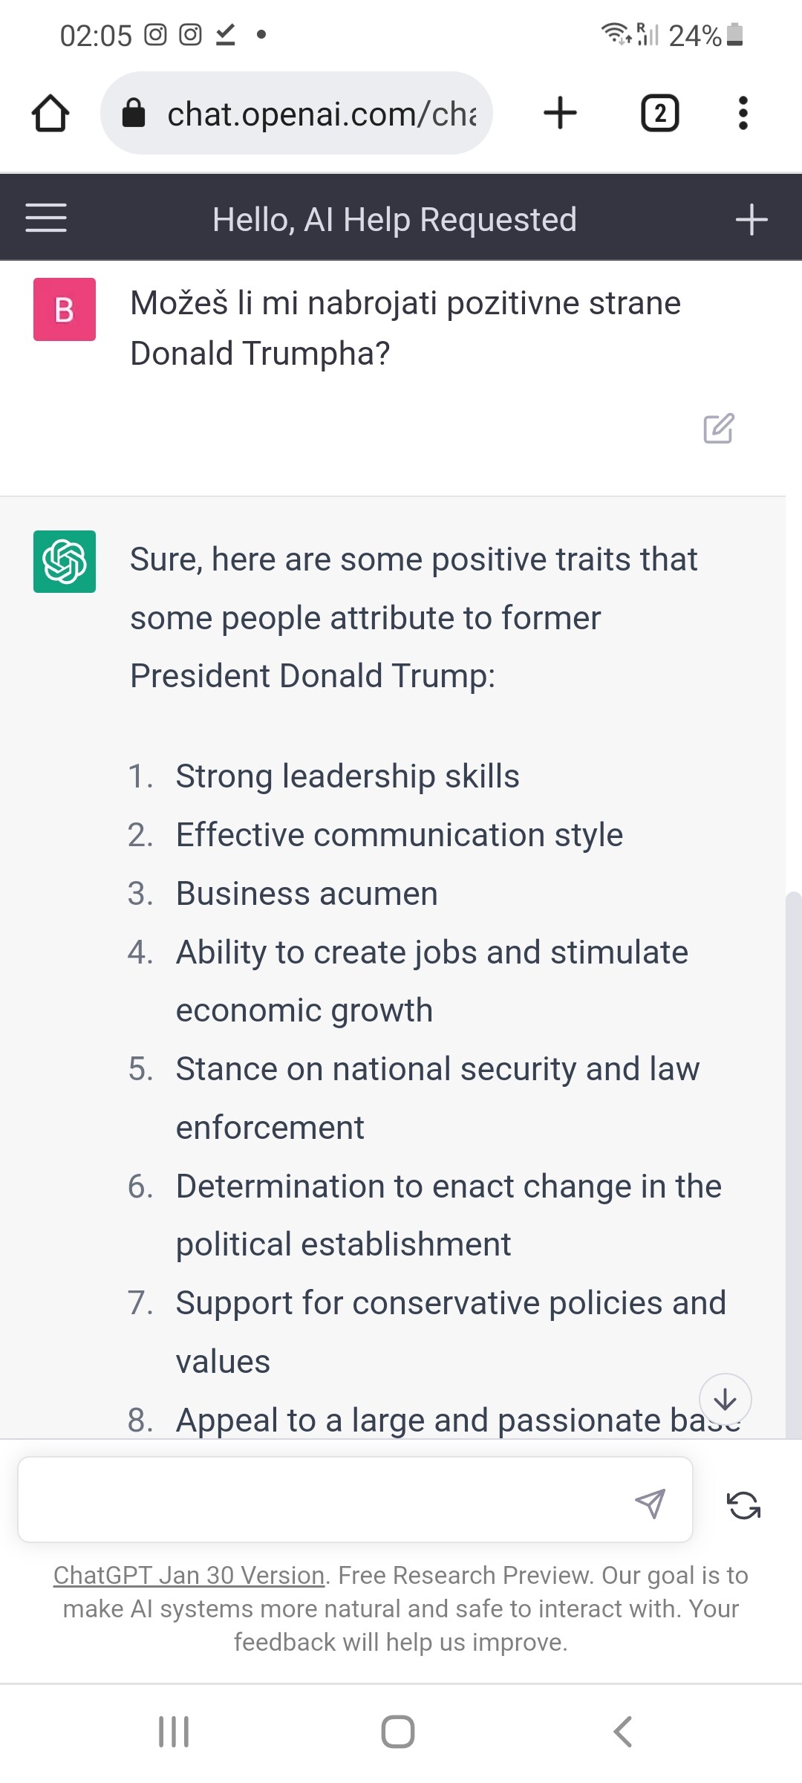Click the green ChatGPT logo avatar
This screenshot has height=1783, width=802.
[65, 562]
